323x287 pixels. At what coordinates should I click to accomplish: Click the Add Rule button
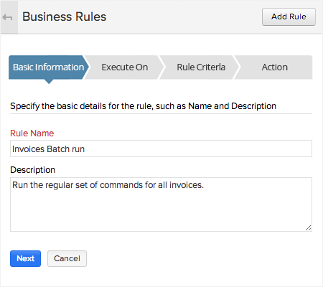tap(289, 17)
